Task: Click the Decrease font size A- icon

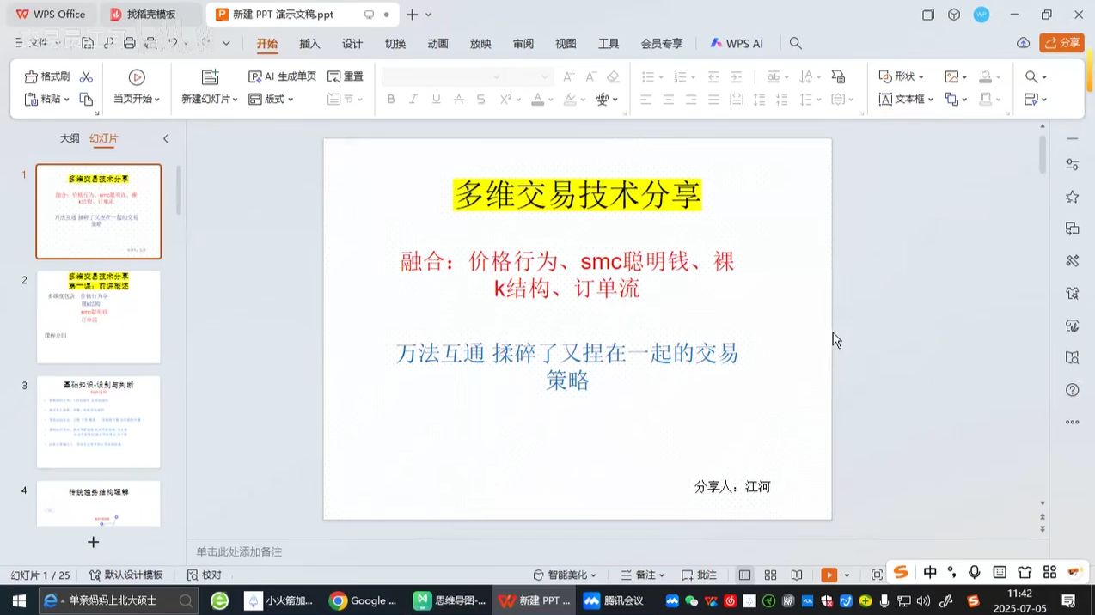Action: click(590, 76)
